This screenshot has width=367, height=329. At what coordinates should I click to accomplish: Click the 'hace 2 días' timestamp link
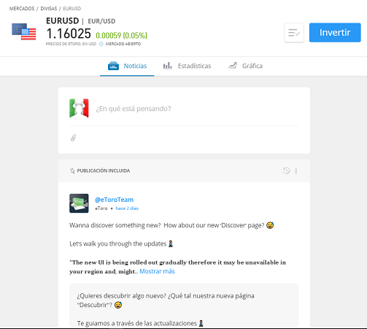pos(127,208)
